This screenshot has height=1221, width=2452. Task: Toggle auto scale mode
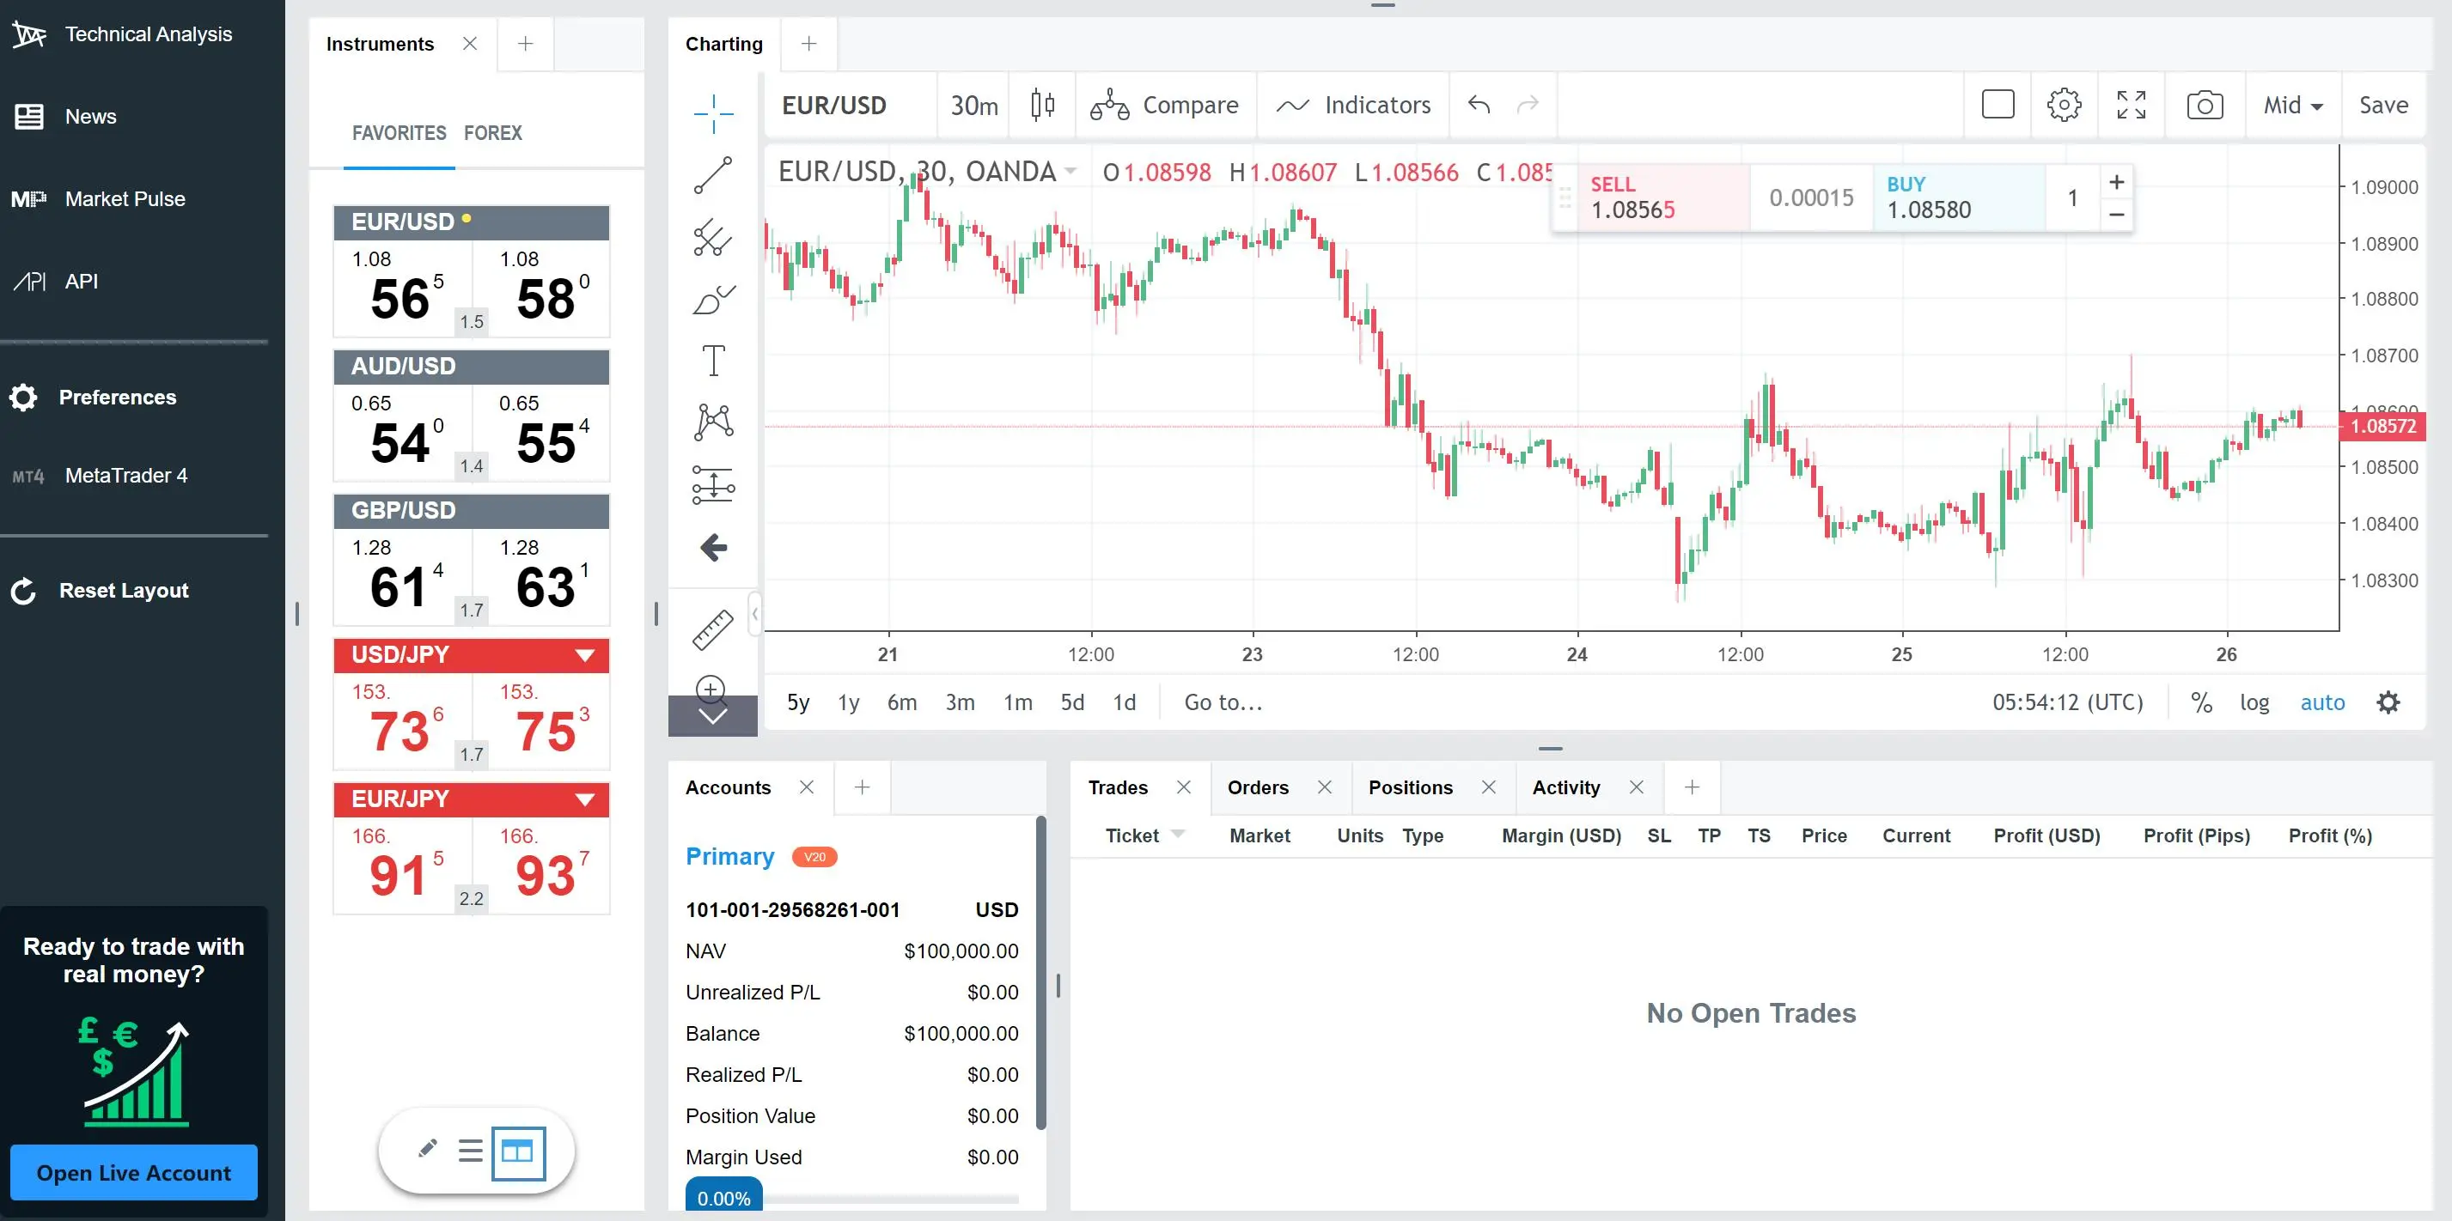2322,702
